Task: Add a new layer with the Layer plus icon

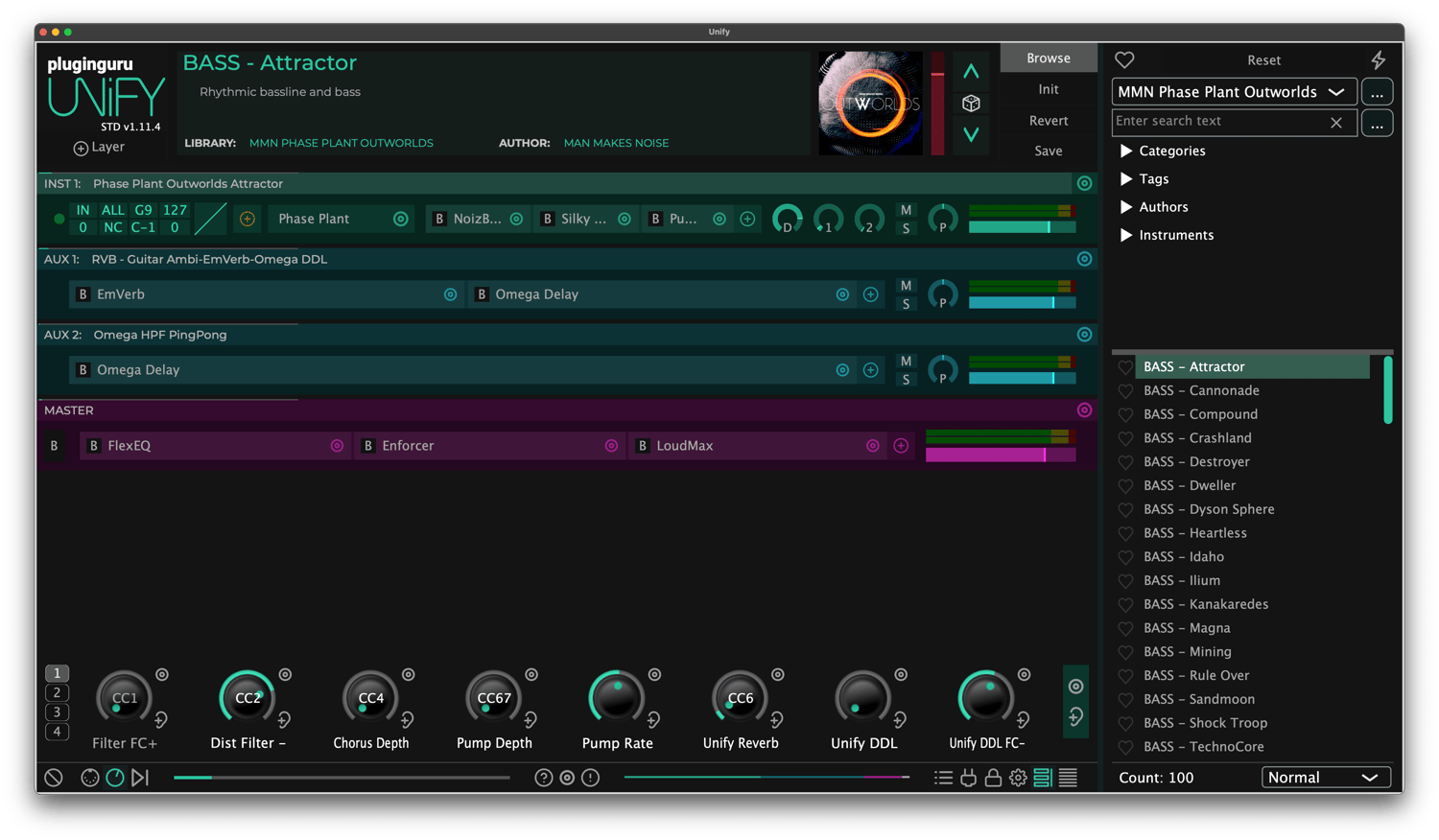Action: point(81,148)
